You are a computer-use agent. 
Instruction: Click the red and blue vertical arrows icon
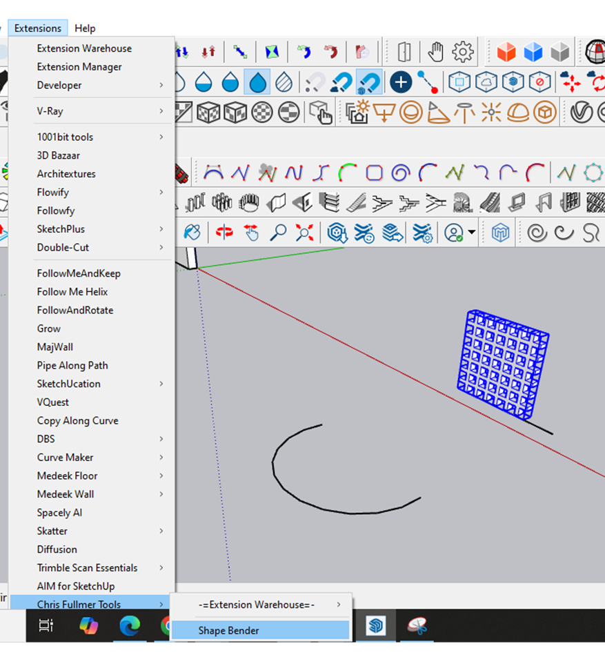[208, 52]
